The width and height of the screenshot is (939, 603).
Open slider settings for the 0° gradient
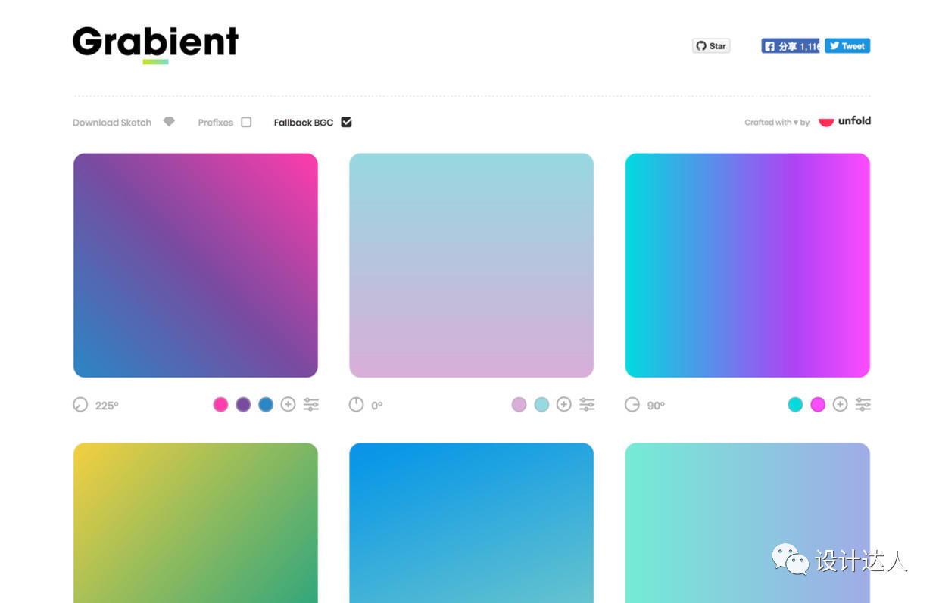[x=587, y=405]
